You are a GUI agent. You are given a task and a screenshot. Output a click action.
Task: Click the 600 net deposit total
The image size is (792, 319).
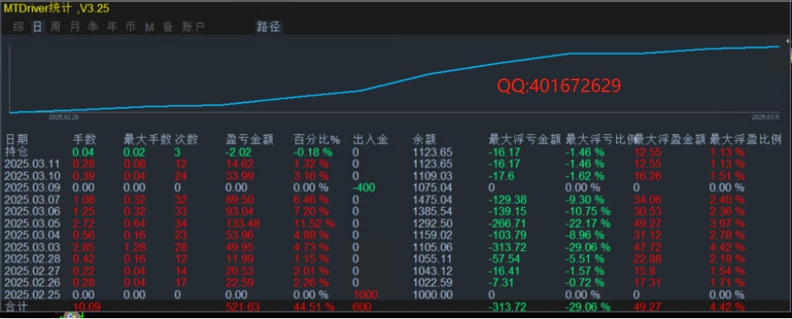pos(362,307)
